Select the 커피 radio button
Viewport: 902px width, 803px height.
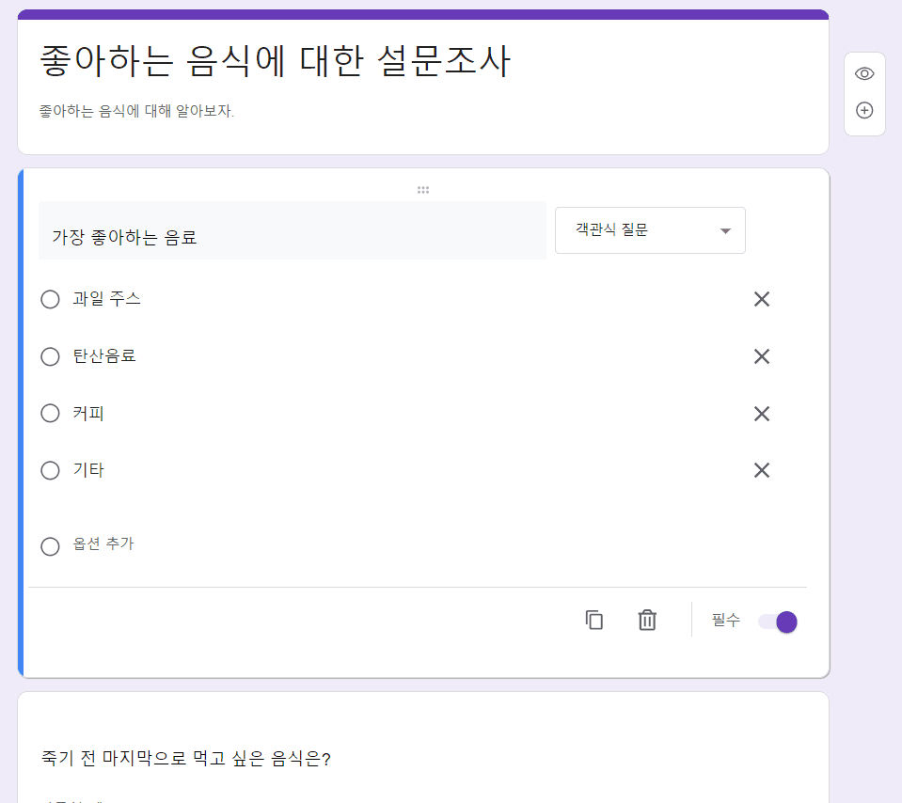point(50,413)
